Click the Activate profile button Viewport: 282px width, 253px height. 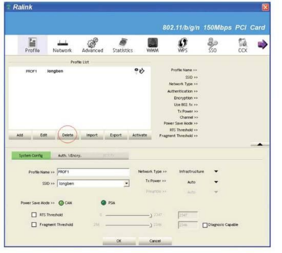pyautogui.click(x=140, y=135)
